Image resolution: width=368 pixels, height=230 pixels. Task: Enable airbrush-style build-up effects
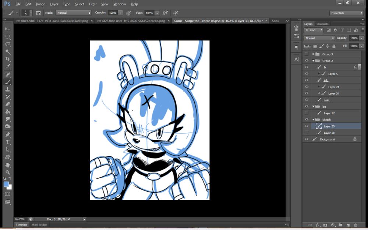(166, 13)
